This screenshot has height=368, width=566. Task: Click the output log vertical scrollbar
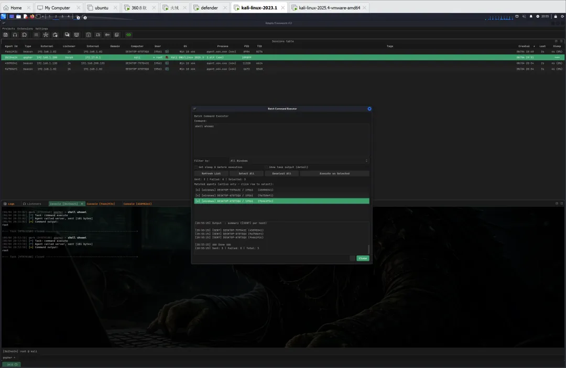[x=368, y=249]
